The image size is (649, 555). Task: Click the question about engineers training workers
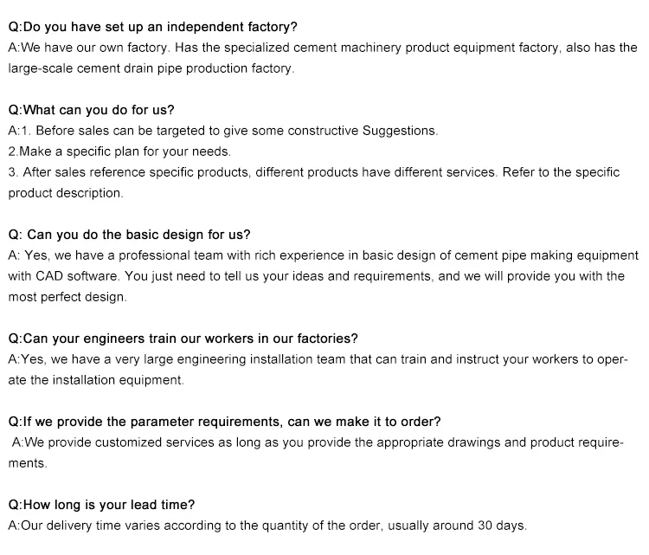(183, 339)
